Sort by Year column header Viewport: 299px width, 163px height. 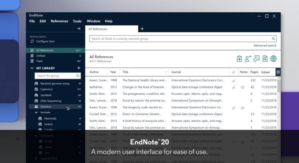(113, 72)
